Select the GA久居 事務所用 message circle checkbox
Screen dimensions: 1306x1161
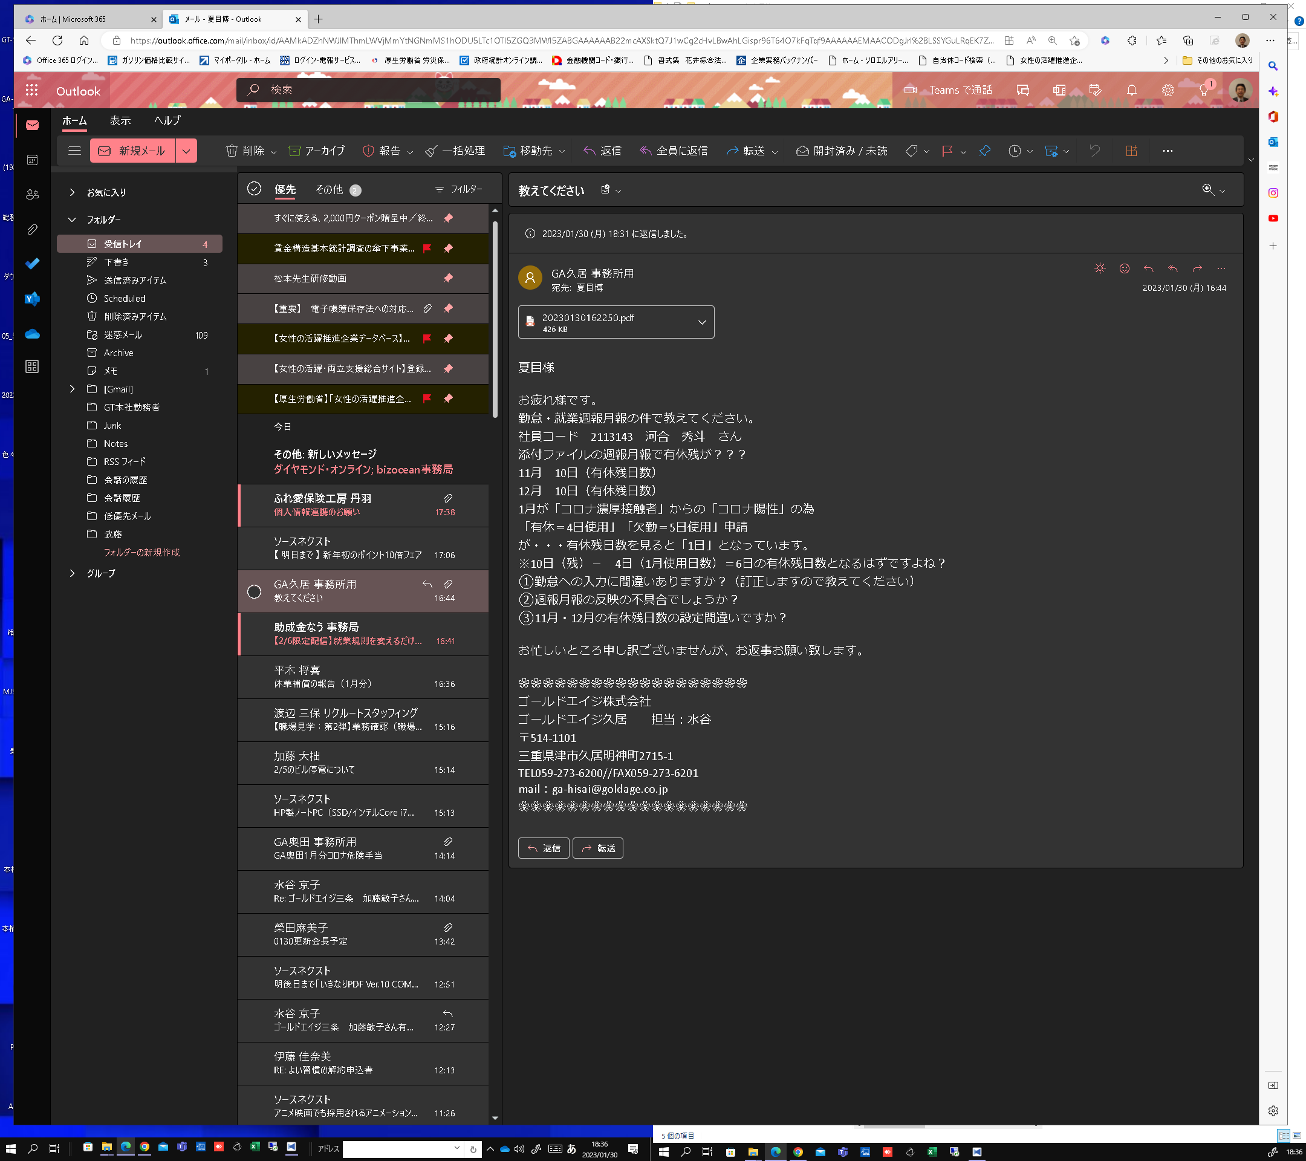[x=255, y=591]
